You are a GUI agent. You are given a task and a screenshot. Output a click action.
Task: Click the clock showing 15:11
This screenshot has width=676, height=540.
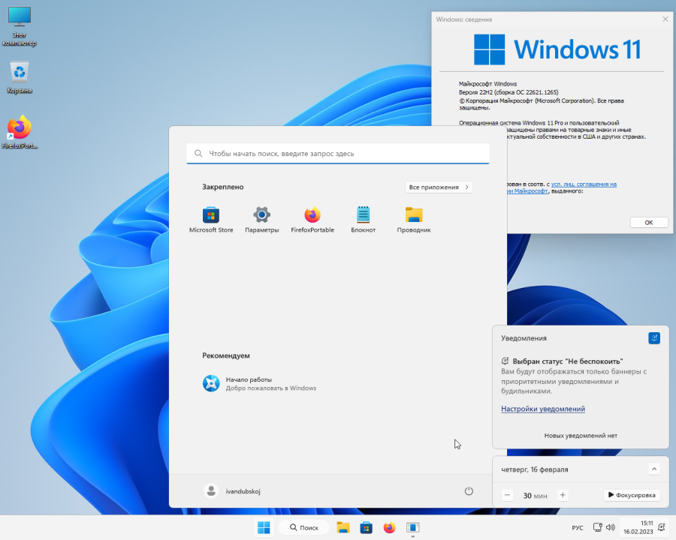(x=638, y=527)
